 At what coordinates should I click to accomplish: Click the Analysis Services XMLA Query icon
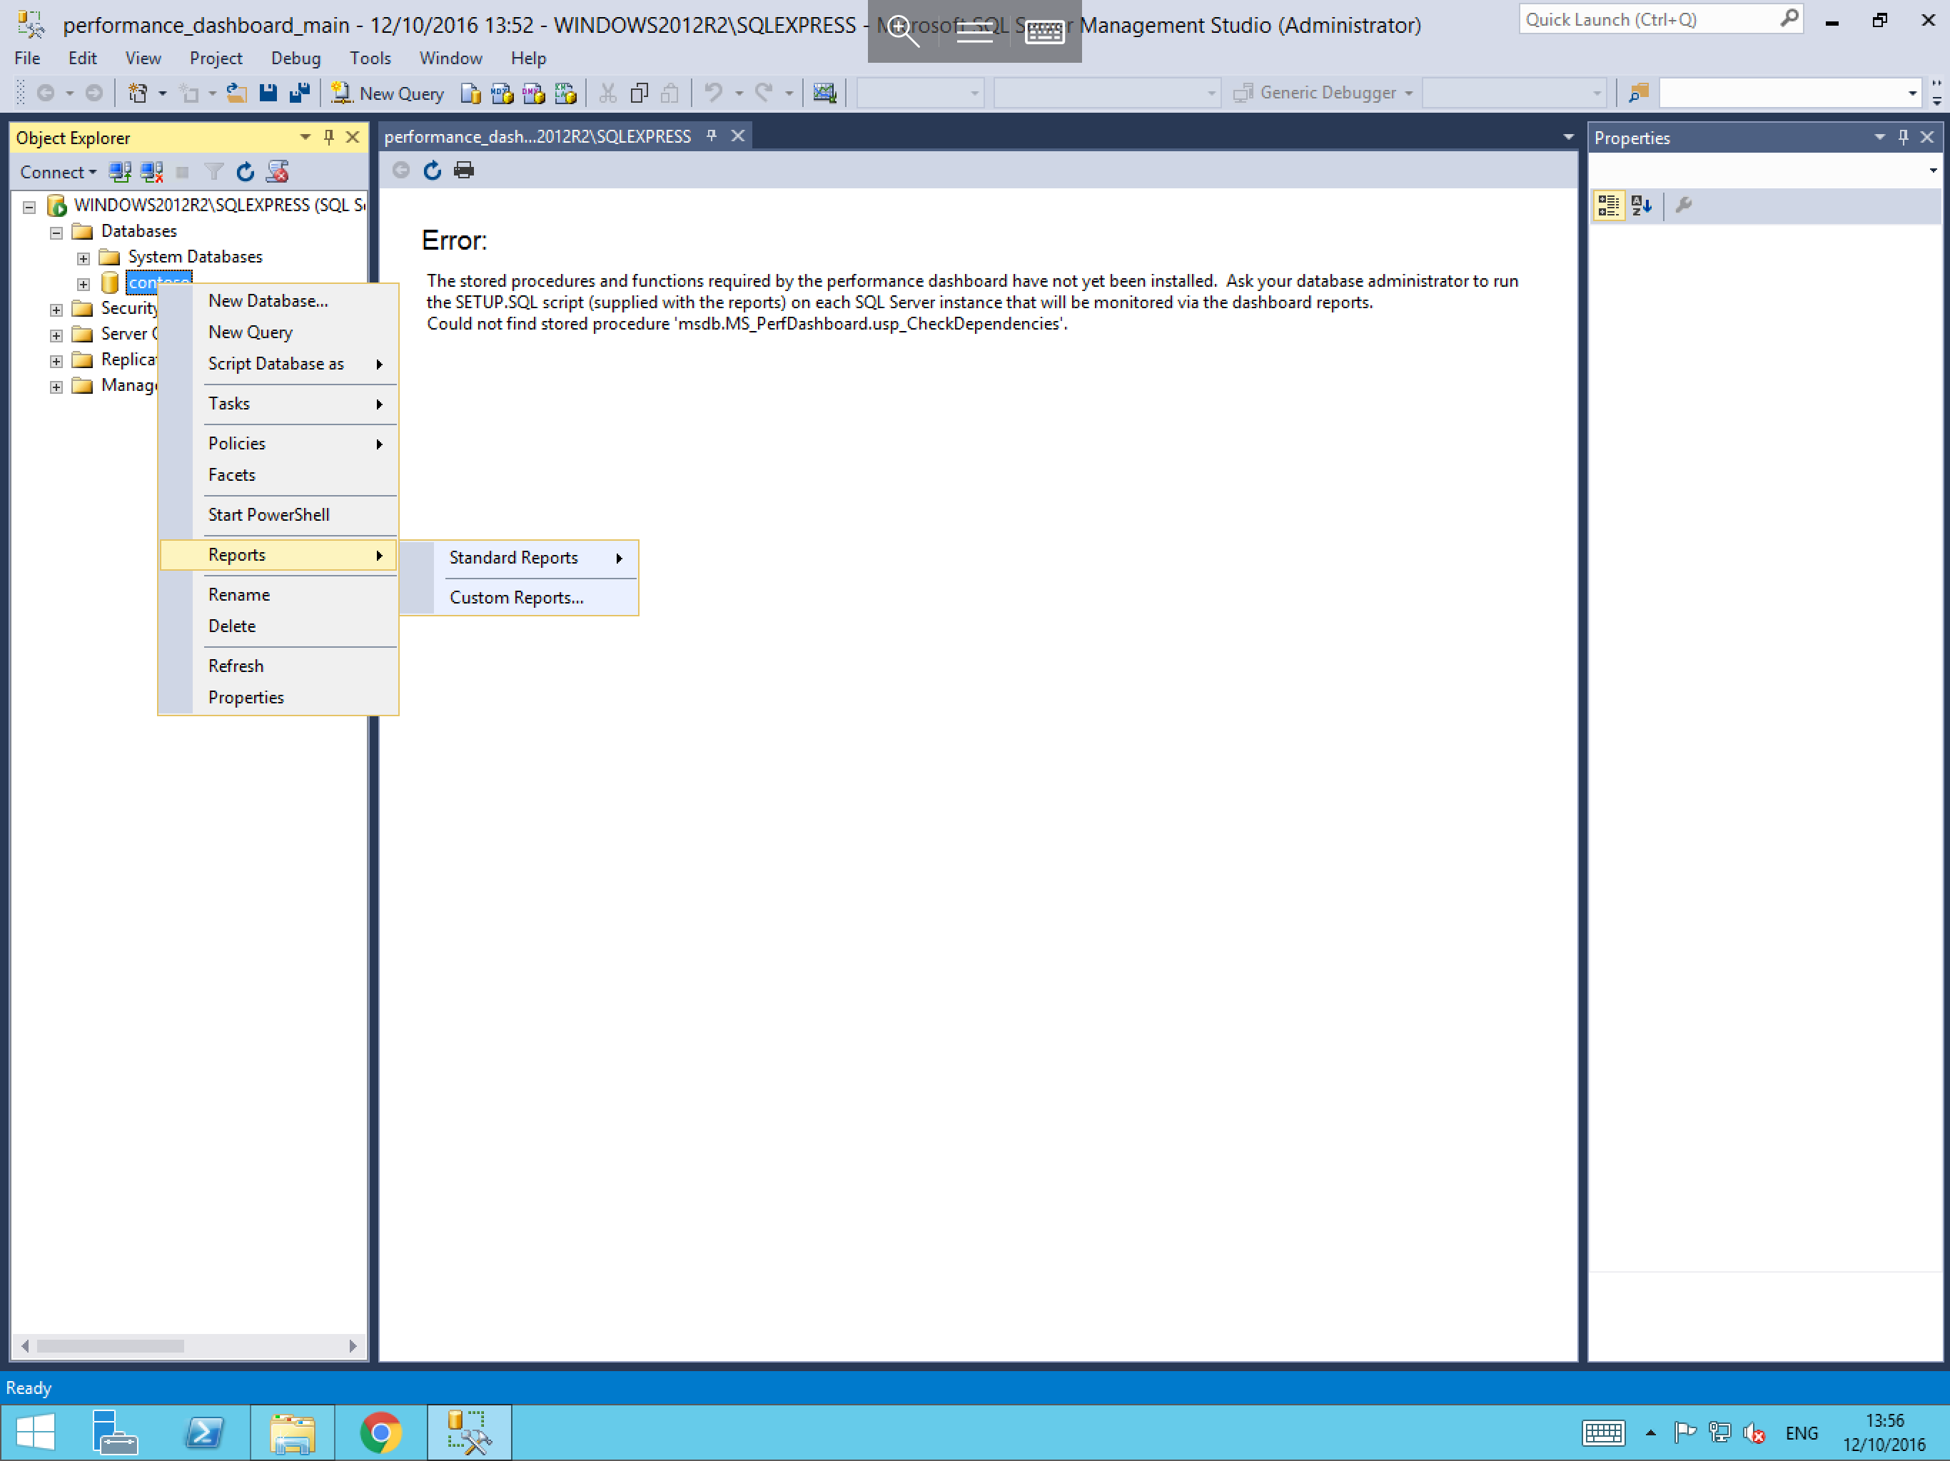click(565, 93)
